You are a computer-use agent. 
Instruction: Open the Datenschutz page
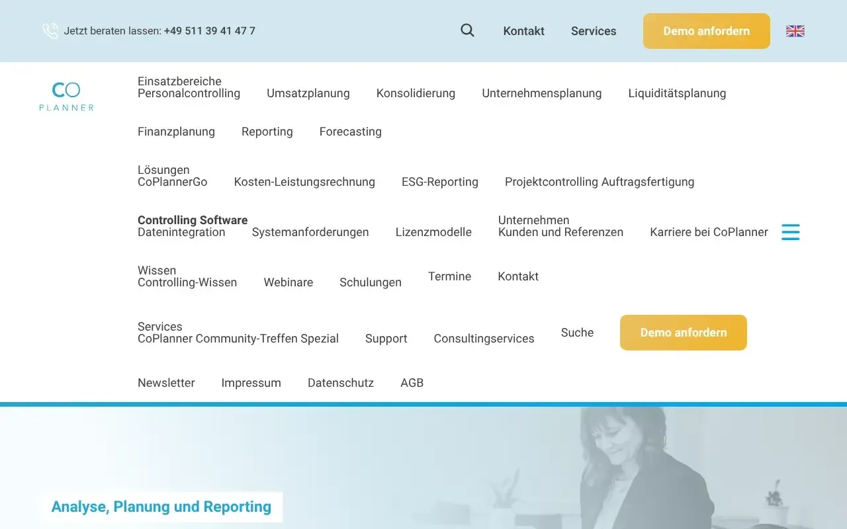click(341, 383)
